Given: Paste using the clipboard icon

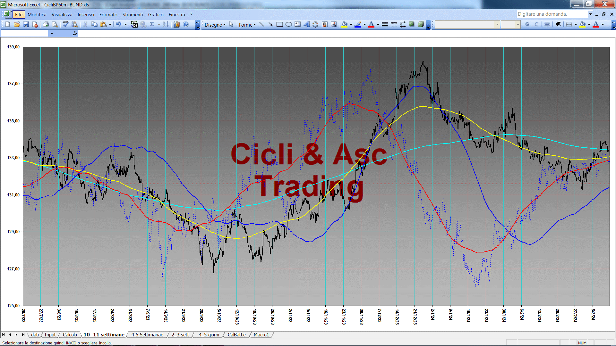Looking at the screenshot, I should click(x=103, y=24).
